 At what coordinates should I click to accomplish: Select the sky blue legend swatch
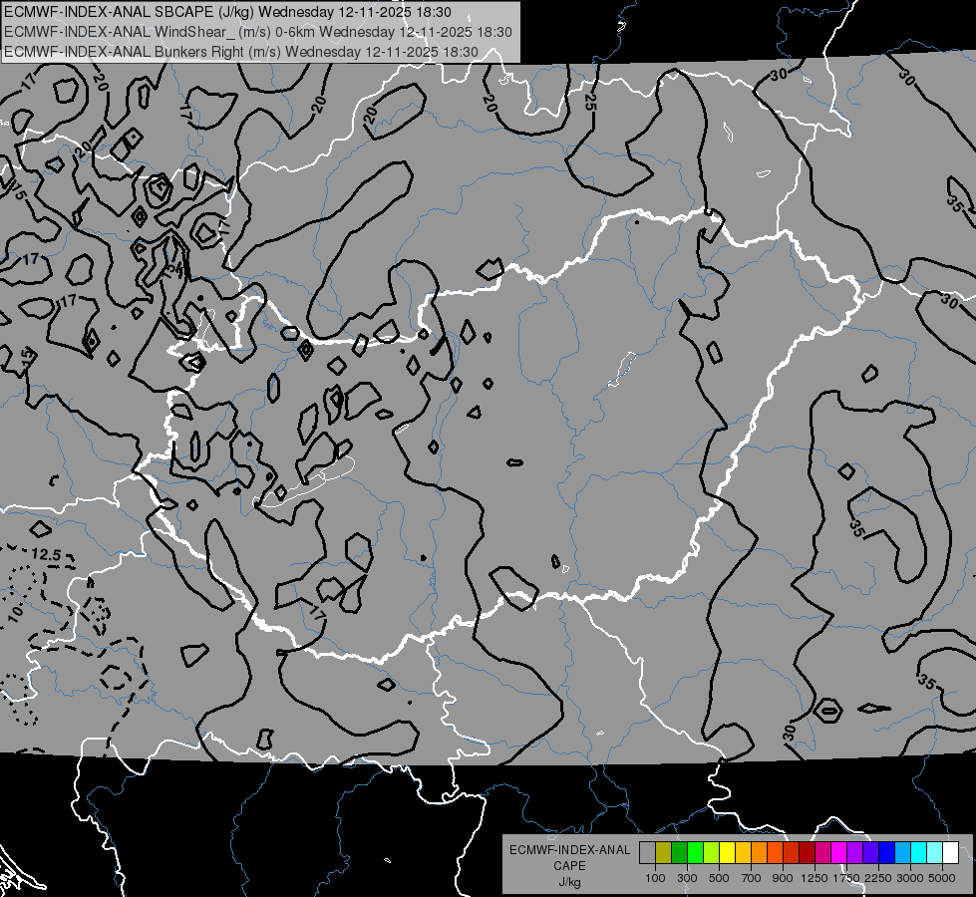pos(903,852)
